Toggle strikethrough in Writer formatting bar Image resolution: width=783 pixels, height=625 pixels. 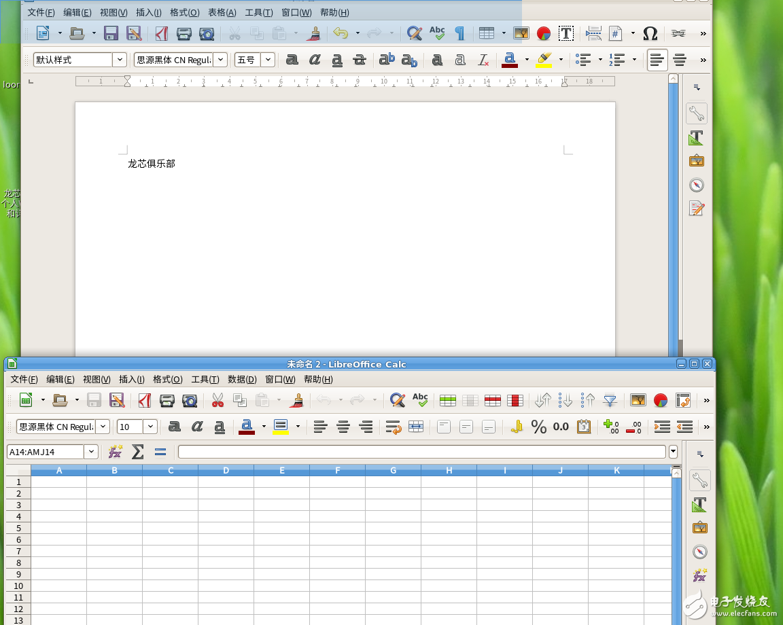[360, 60]
